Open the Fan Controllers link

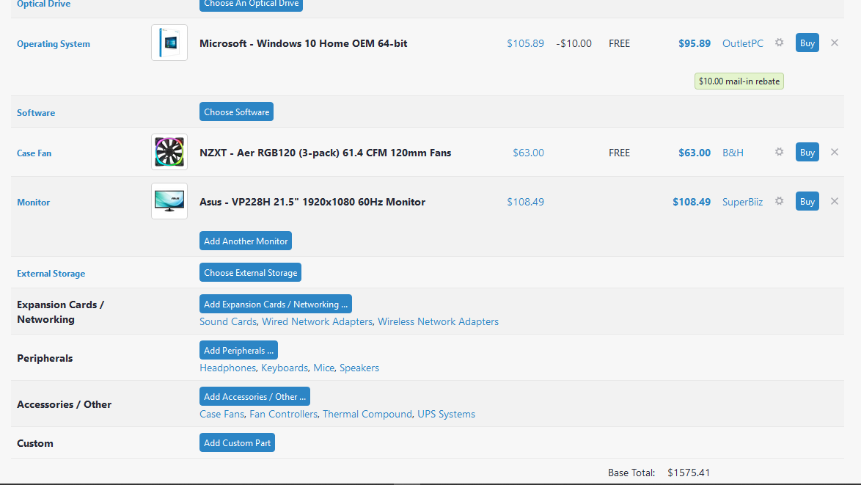[x=283, y=414]
